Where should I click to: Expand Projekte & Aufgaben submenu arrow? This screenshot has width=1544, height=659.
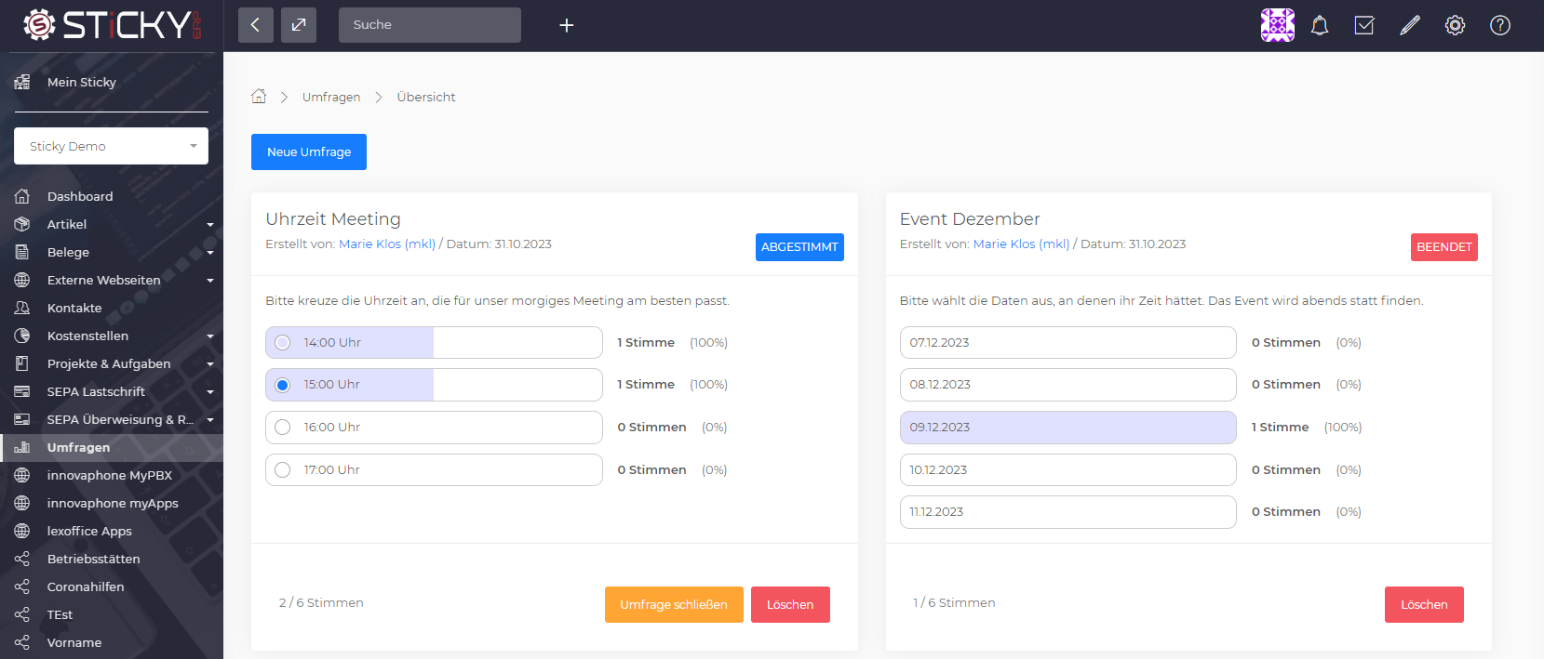210,364
